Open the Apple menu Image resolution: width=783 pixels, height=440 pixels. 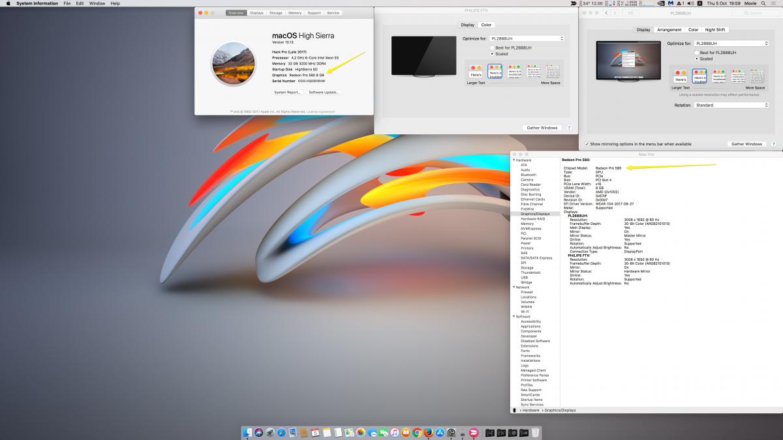[8, 3]
